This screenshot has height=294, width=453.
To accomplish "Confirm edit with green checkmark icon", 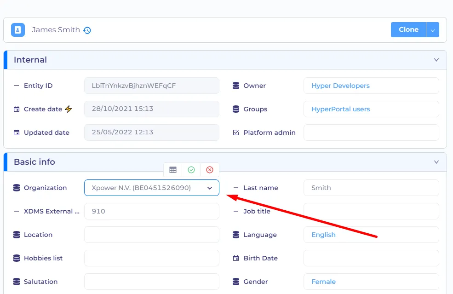I will click(x=191, y=170).
